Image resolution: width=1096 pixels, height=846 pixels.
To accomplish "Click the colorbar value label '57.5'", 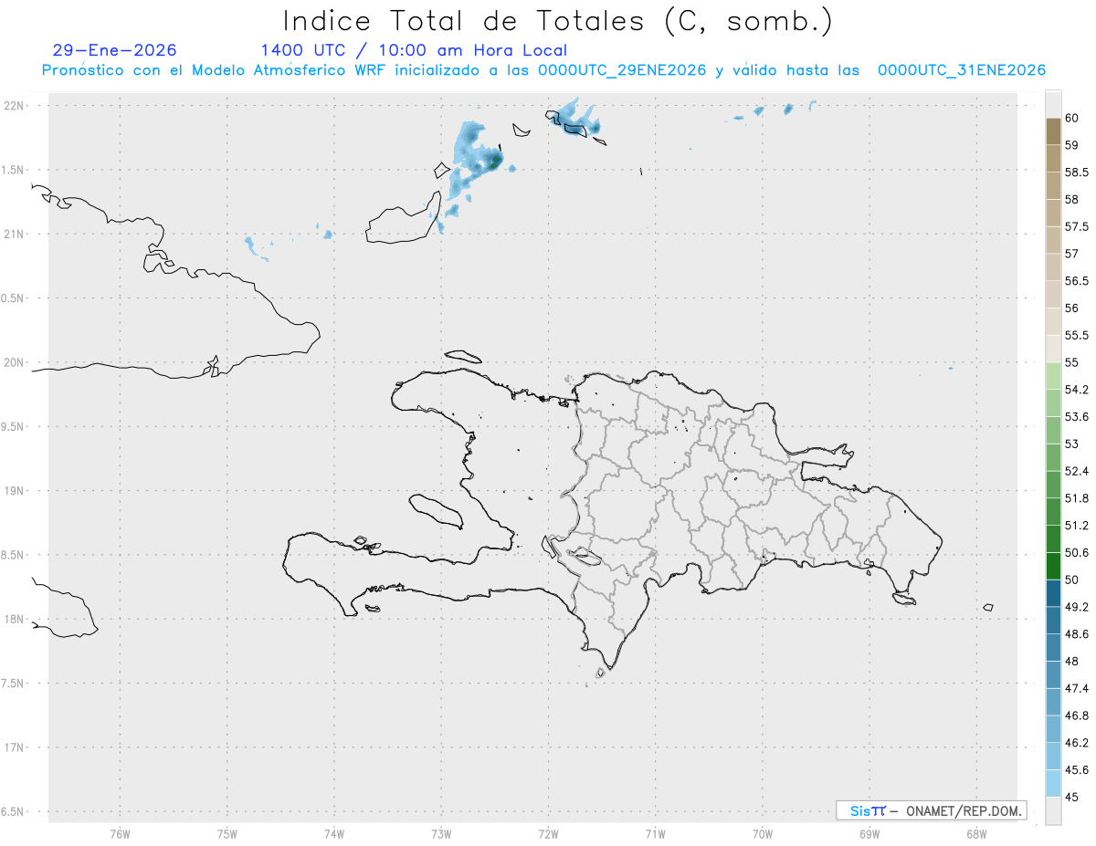I will click(x=1076, y=226).
